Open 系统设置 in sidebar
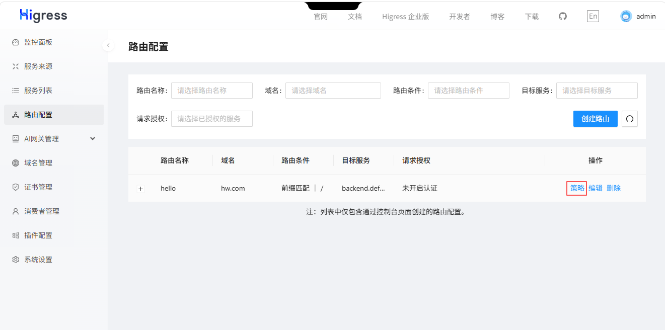 click(x=54, y=260)
